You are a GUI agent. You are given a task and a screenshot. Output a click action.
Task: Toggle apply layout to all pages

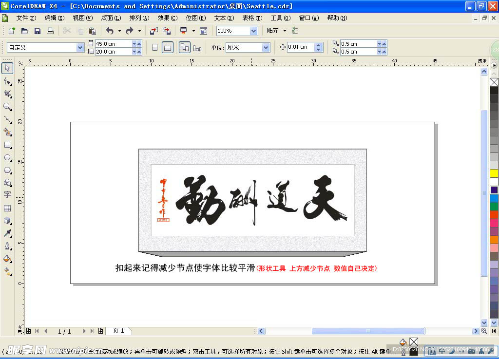click(185, 47)
